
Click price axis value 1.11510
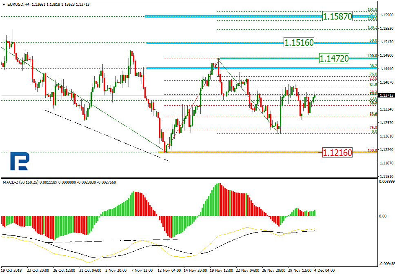pos(387,177)
